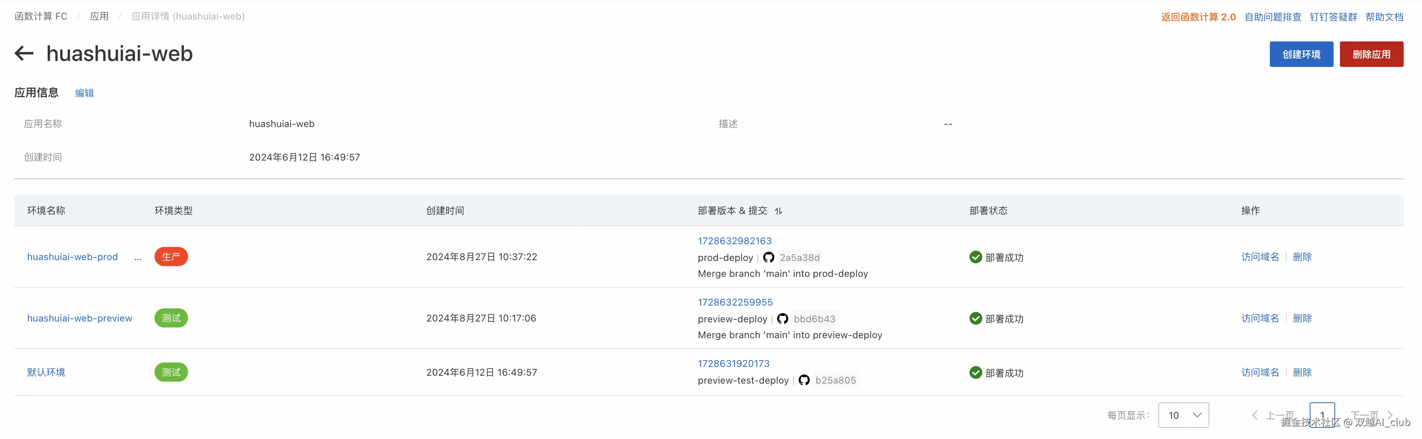1422x439 pixels.
Task: Click the red 删除应用 button
Action: pos(1371,54)
